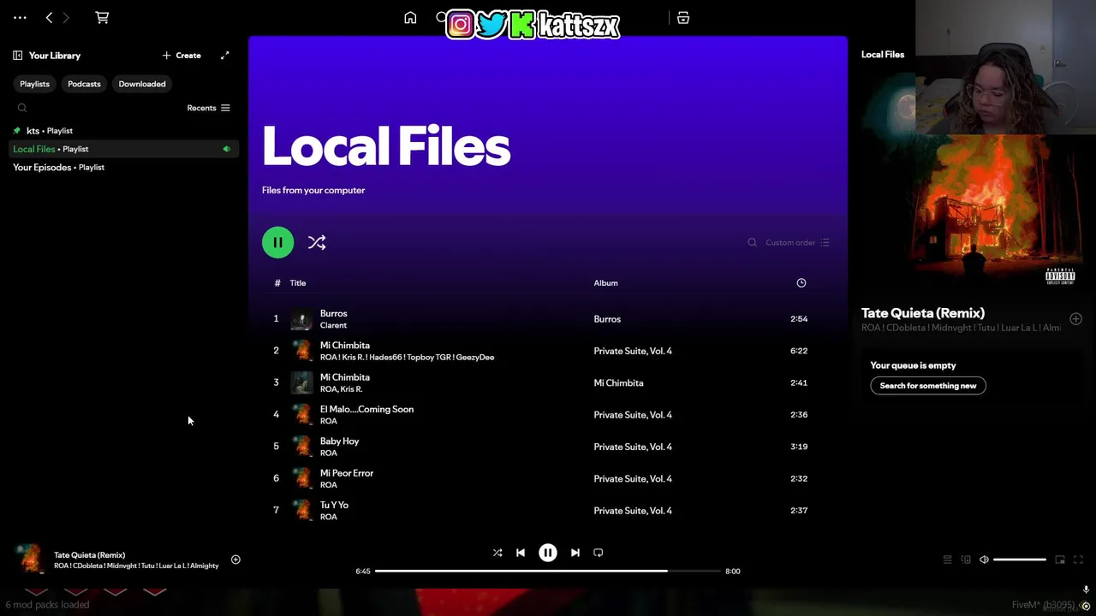Filter library by Playlists
Screen dimensions: 1096x616
(34, 84)
